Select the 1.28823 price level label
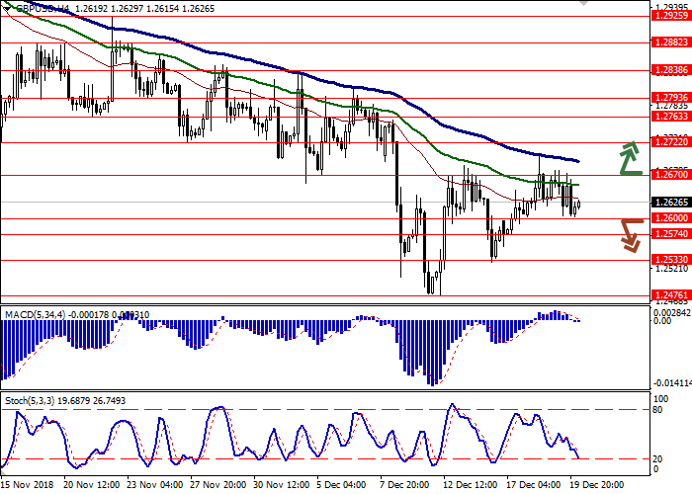Image resolution: width=692 pixels, height=494 pixels. pos(668,43)
